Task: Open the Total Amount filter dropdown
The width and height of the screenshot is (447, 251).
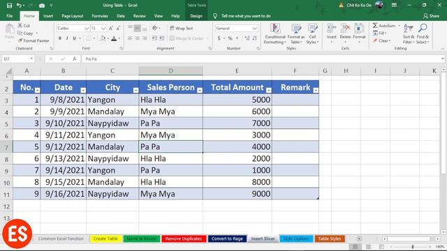Action: [x=268, y=90]
